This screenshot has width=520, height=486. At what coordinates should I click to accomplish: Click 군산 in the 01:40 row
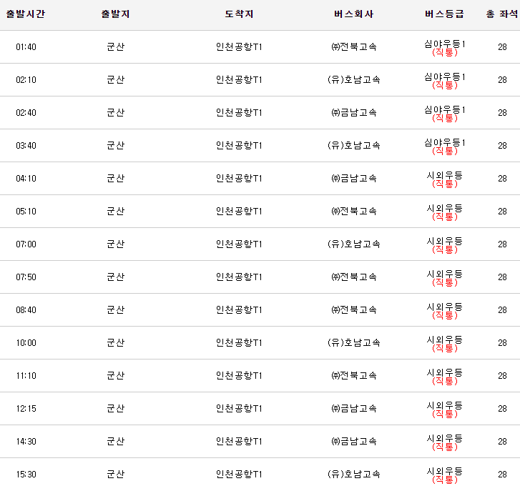click(115, 46)
